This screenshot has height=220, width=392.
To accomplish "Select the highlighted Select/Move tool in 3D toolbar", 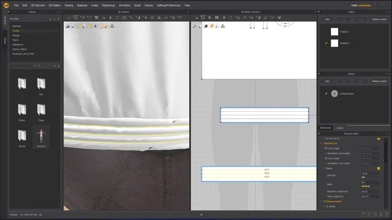I will click(x=75, y=18).
